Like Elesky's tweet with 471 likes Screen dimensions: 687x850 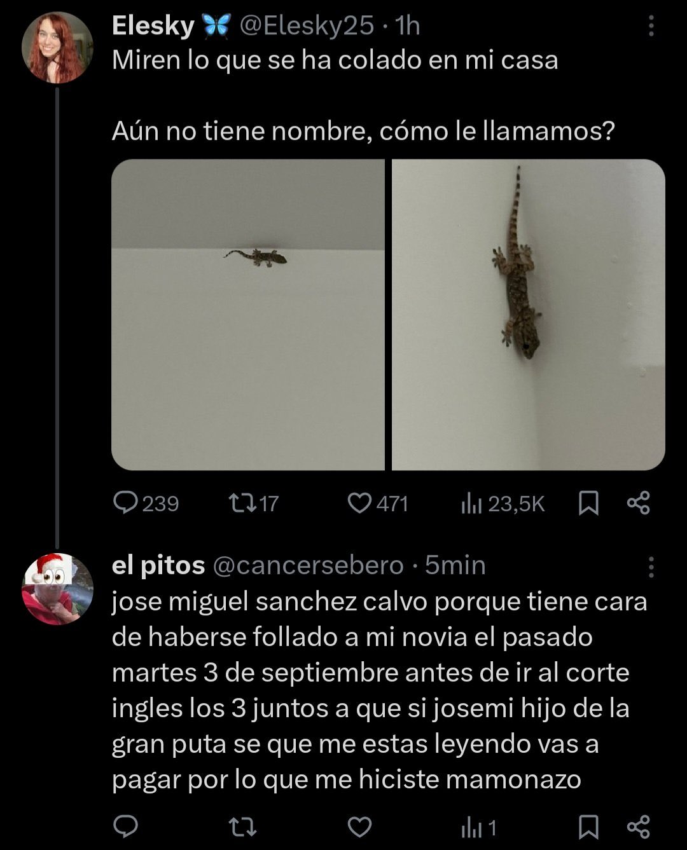360,504
